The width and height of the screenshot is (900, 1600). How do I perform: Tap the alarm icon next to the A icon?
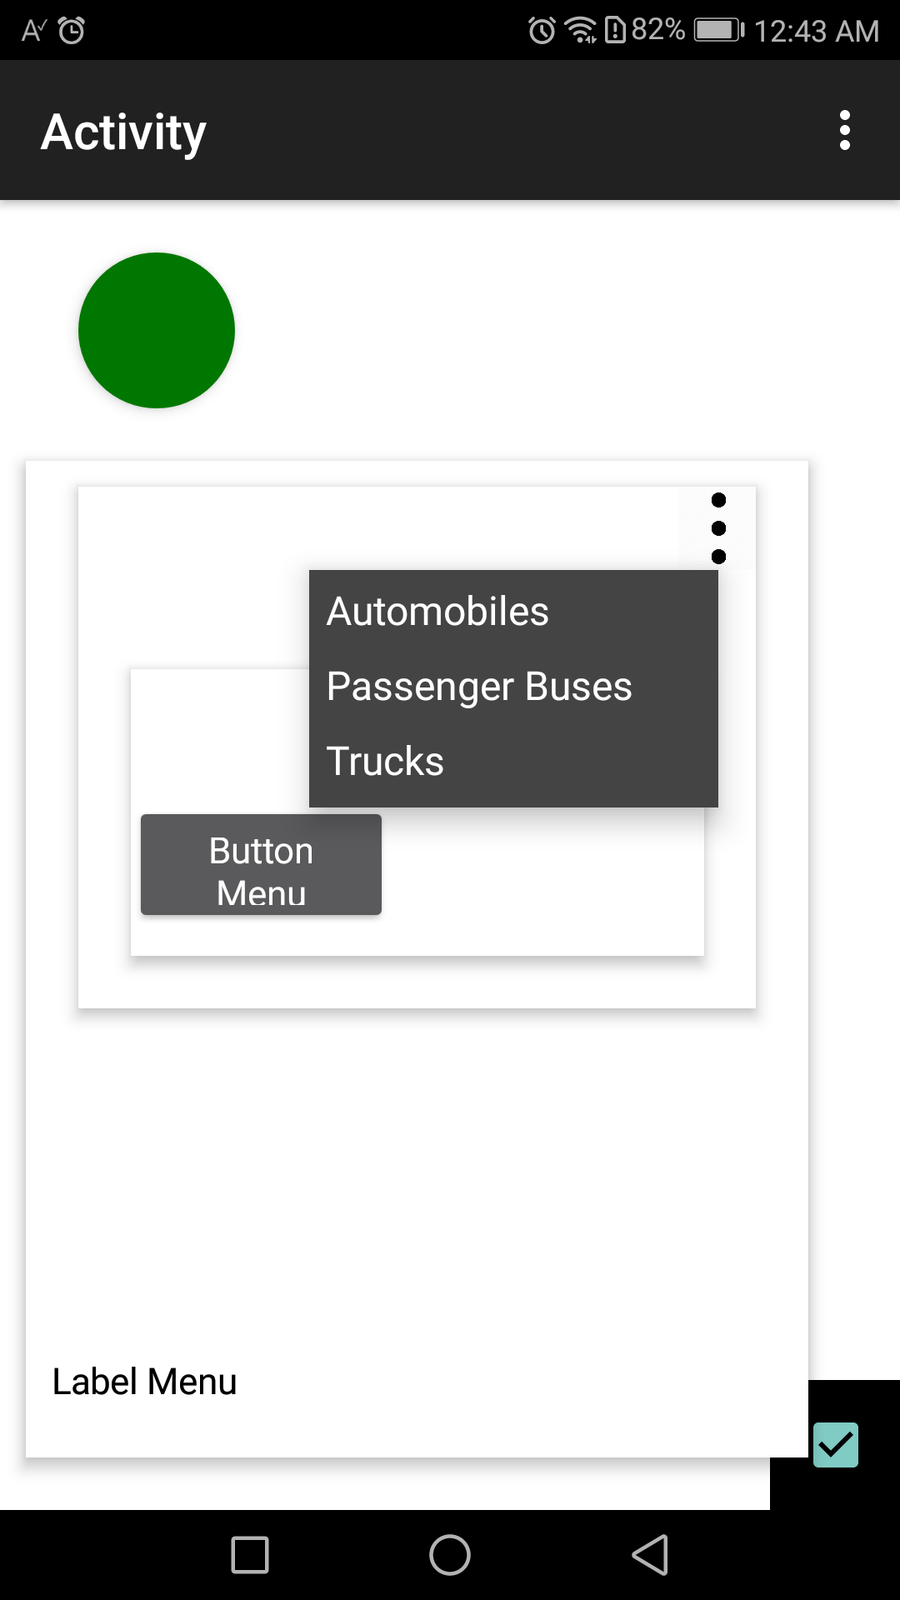pyautogui.click(x=72, y=31)
